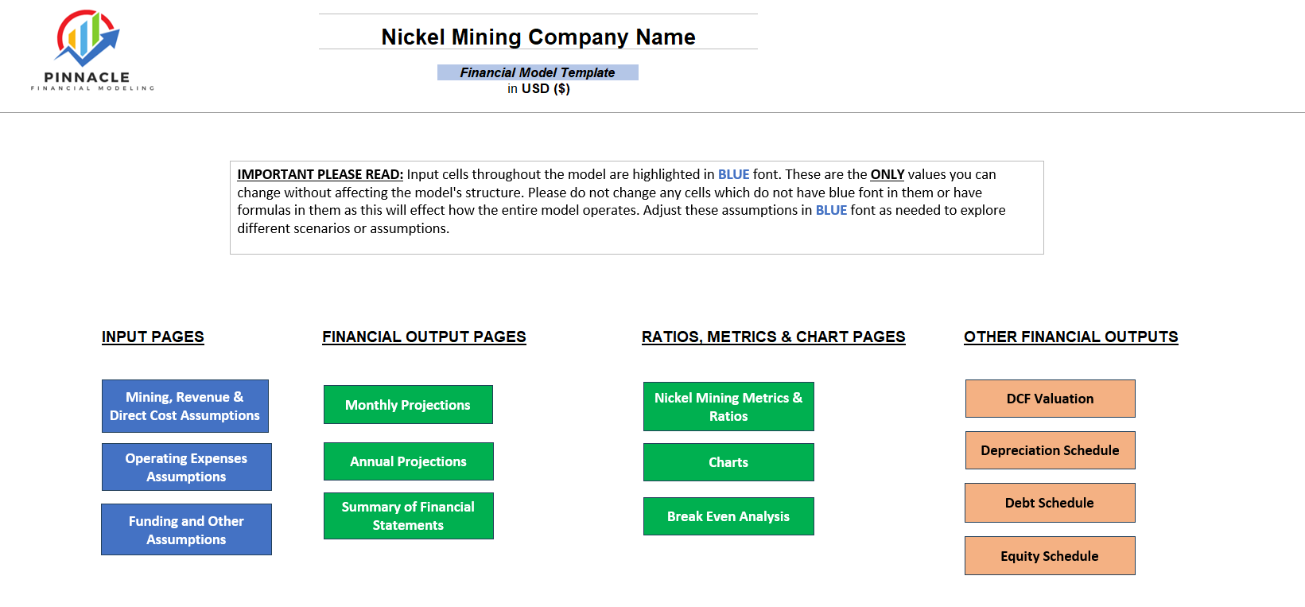1305x607 pixels.
Task: Go to Funding and Other Assumptions
Action: pos(186,530)
